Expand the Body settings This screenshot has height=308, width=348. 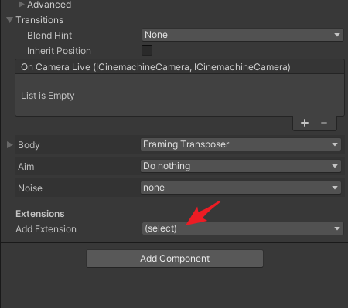(10, 145)
